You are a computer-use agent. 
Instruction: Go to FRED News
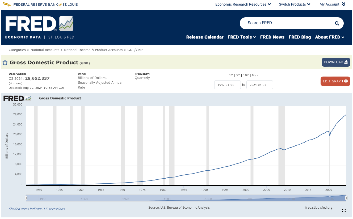tap(272, 37)
